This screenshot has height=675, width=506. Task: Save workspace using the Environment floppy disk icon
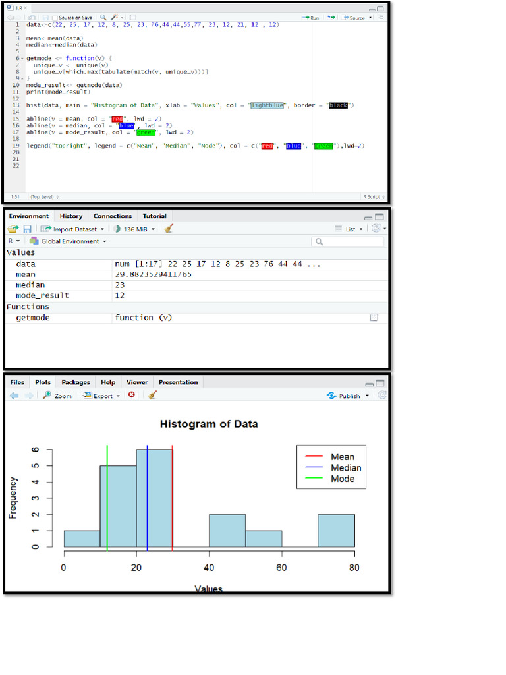pos(27,229)
